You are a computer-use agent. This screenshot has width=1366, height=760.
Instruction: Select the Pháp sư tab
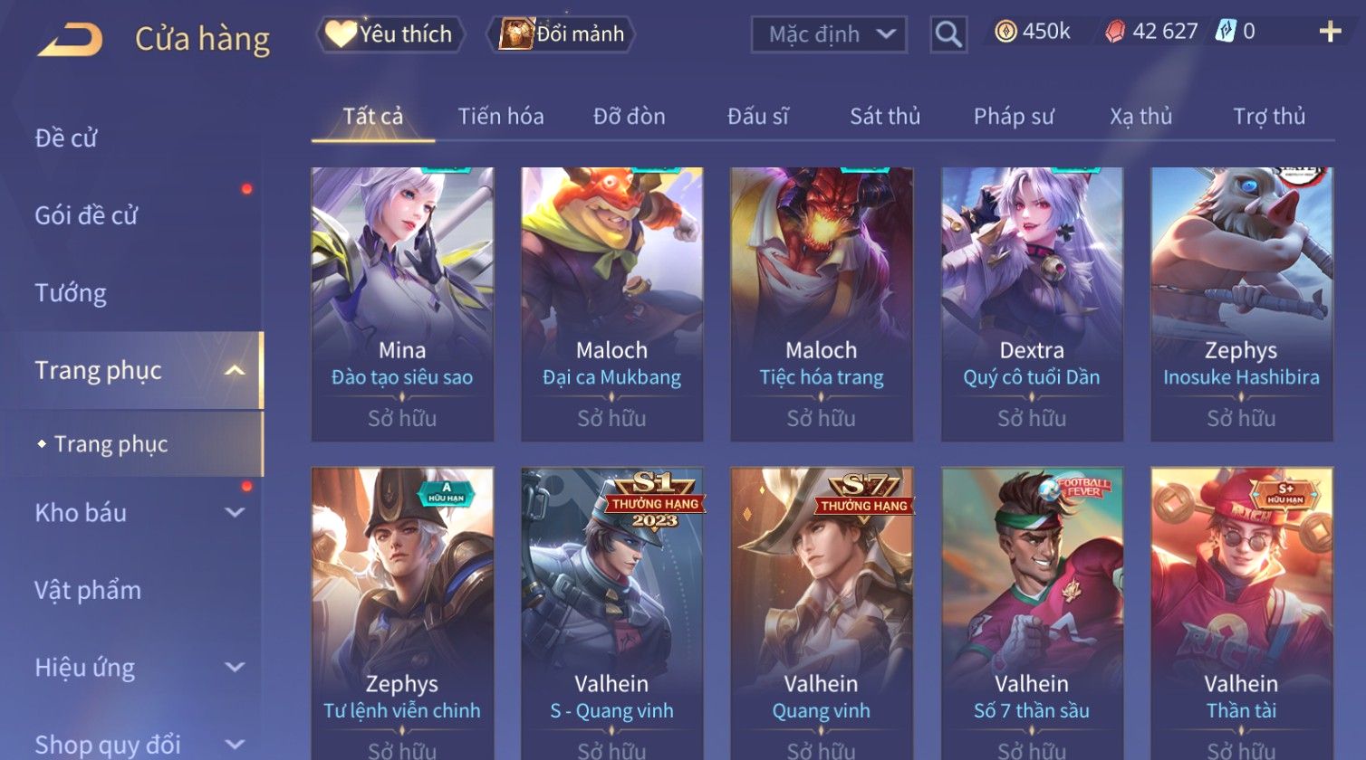[1014, 117]
